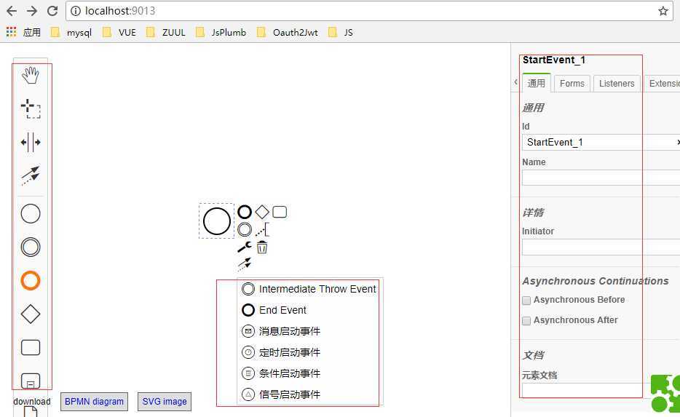Image resolution: width=680 pixels, height=417 pixels.
Task: Choose End Event in replace menu
Action: [309, 310]
